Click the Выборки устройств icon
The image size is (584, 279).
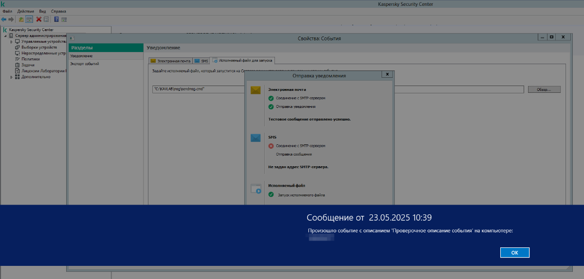18,47
